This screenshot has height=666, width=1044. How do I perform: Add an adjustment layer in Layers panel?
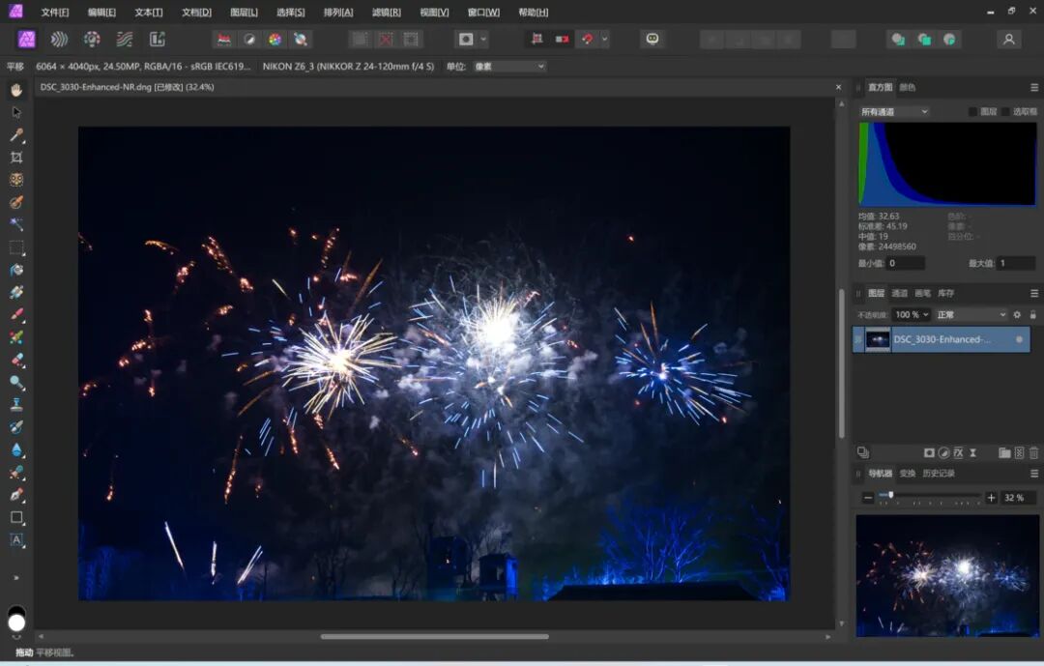point(943,453)
